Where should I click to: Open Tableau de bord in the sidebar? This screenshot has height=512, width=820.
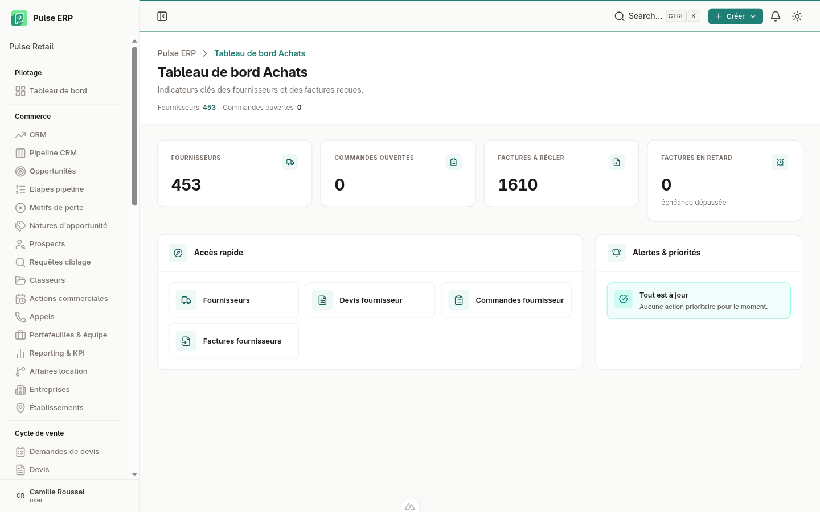coord(65,91)
